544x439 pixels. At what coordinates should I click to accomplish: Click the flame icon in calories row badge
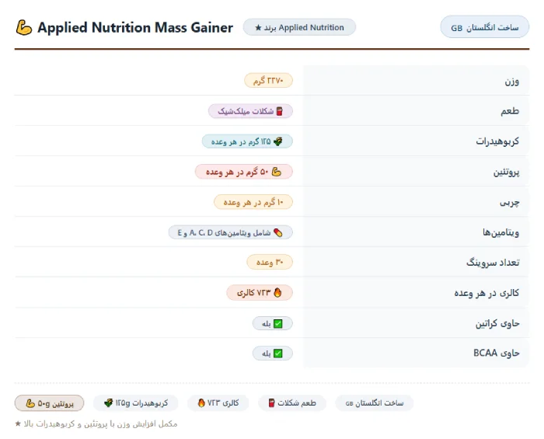[x=277, y=293]
